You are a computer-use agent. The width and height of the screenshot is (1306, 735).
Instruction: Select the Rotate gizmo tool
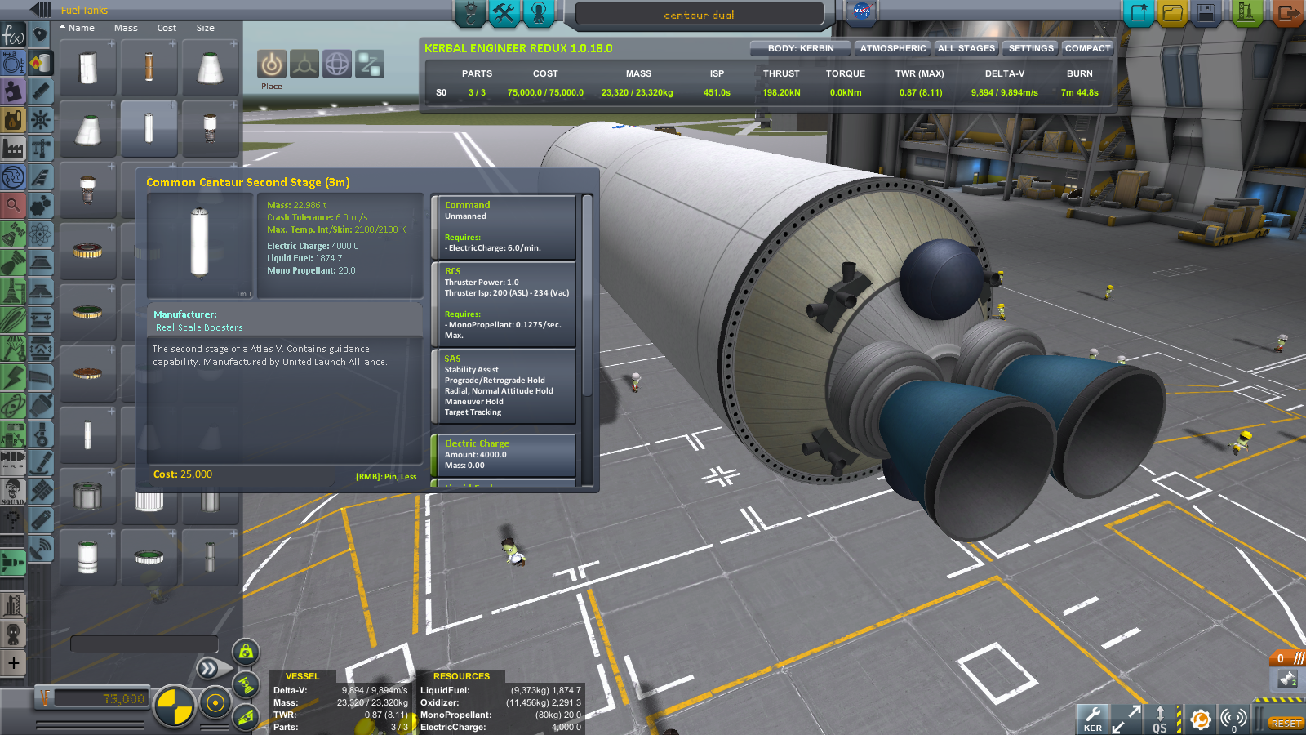tap(337, 64)
